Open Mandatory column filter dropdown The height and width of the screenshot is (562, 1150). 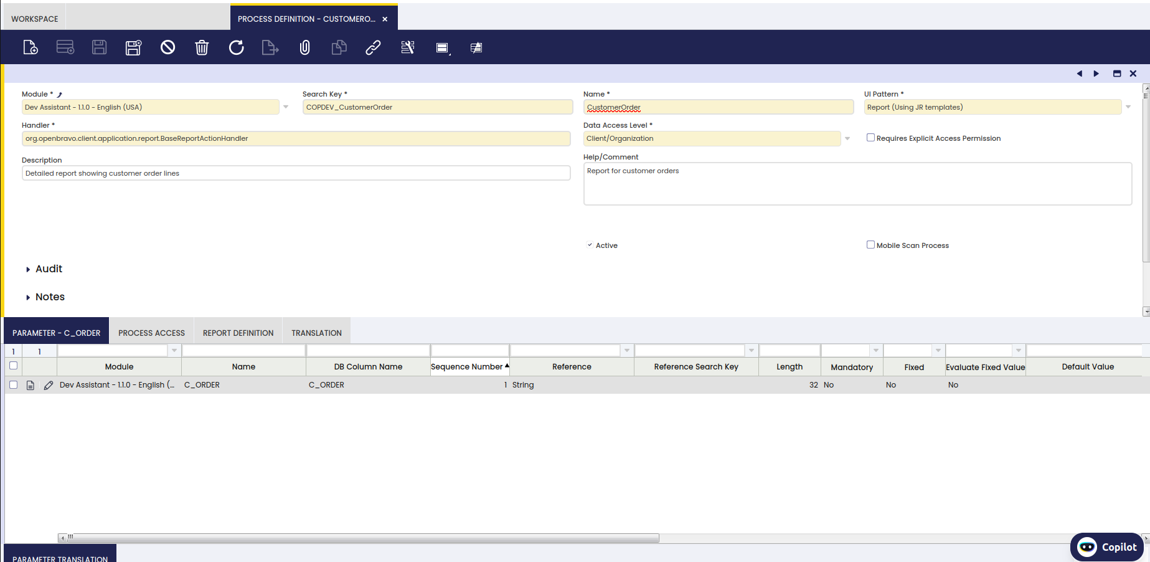[876, 351]
